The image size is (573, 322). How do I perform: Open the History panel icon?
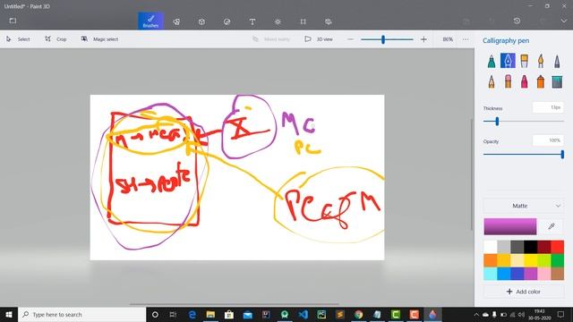click(517, 21)
